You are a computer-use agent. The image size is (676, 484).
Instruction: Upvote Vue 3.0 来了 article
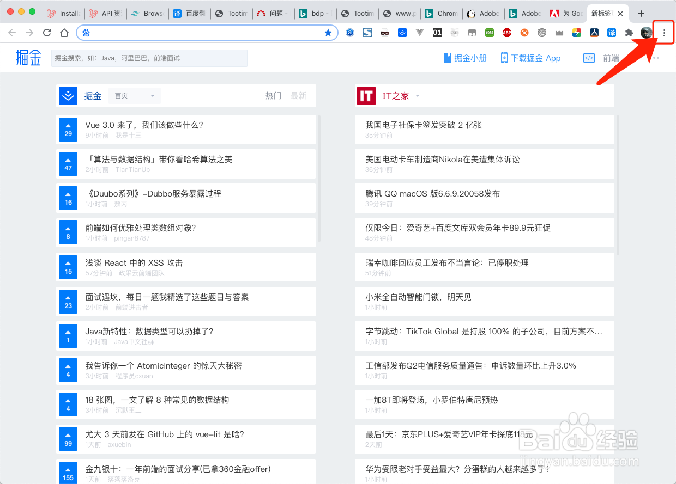(x=68, y=130)
